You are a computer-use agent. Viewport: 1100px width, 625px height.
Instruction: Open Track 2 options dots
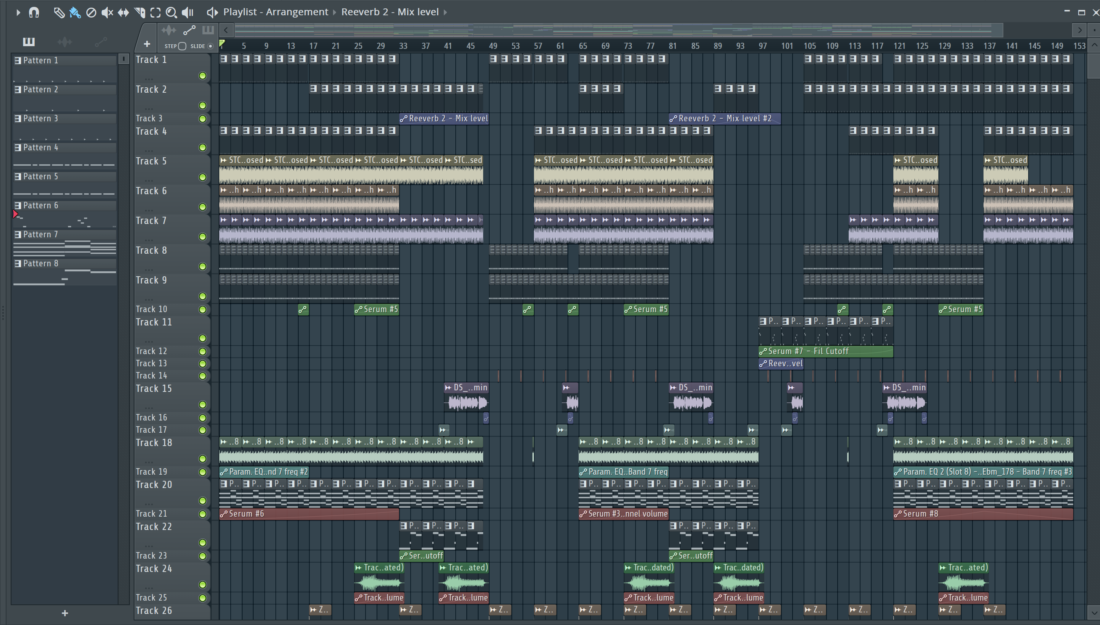pos(149,109)
